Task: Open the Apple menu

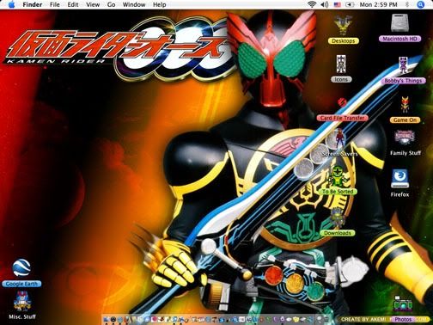Action: 11,4
